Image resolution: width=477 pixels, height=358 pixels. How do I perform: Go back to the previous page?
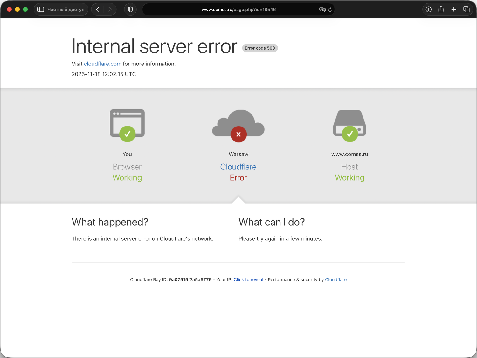[98, 10]
